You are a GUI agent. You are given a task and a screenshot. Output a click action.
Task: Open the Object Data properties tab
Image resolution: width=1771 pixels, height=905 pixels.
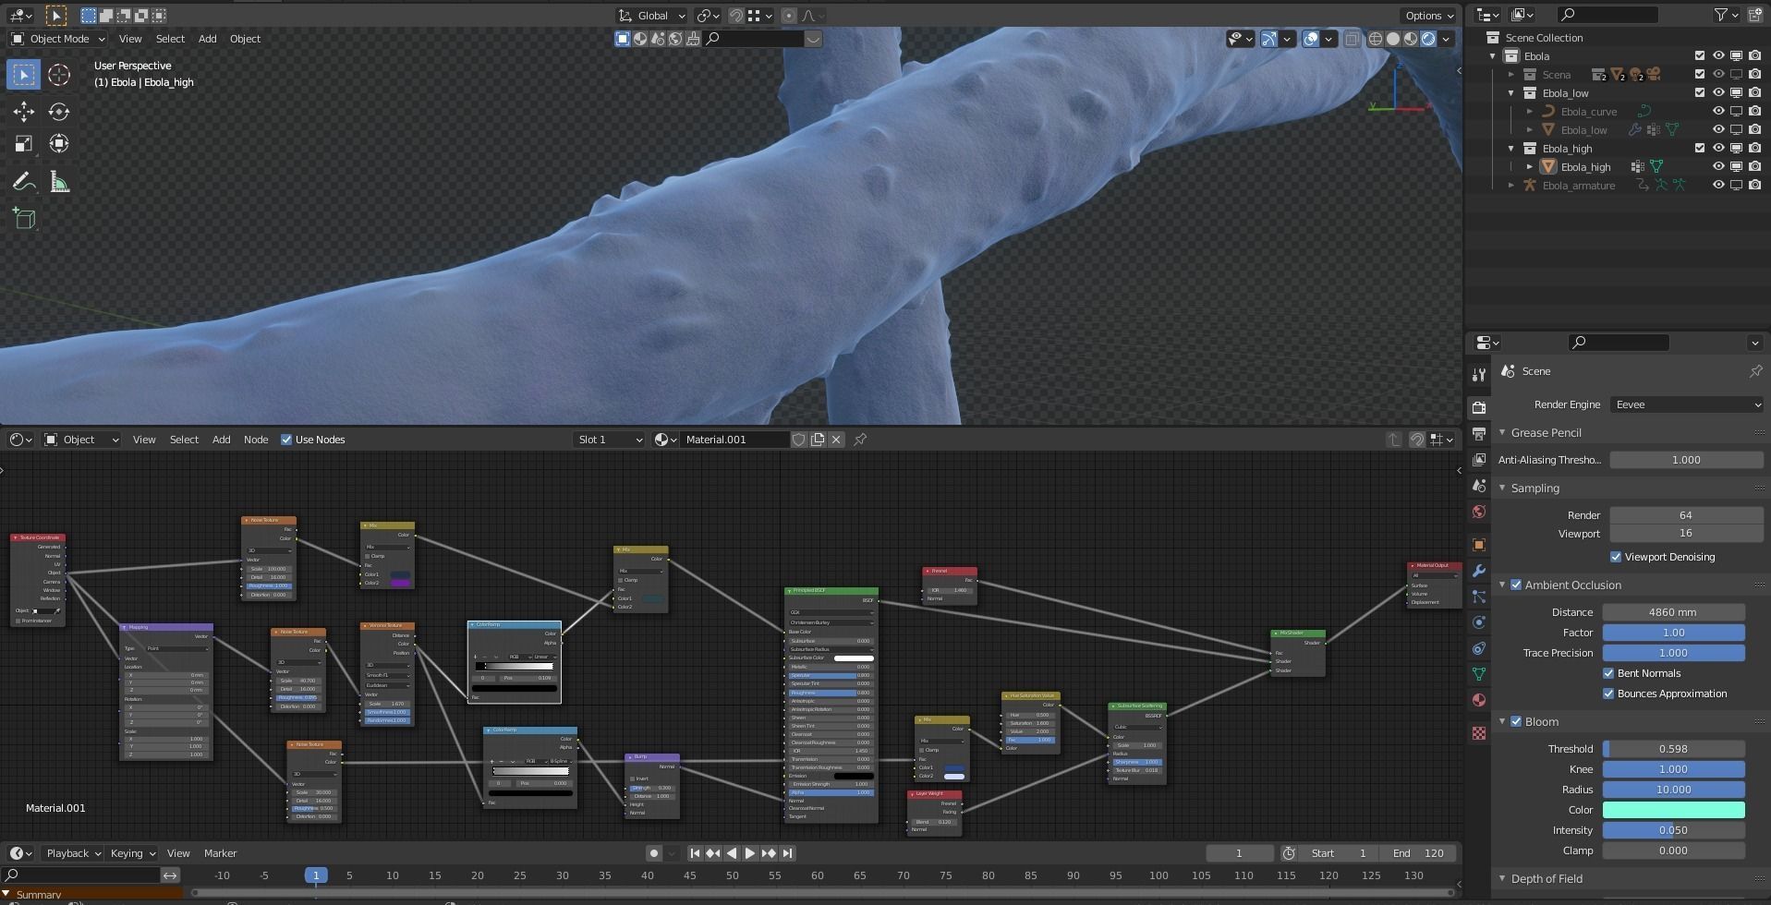tap(1479, 674)
